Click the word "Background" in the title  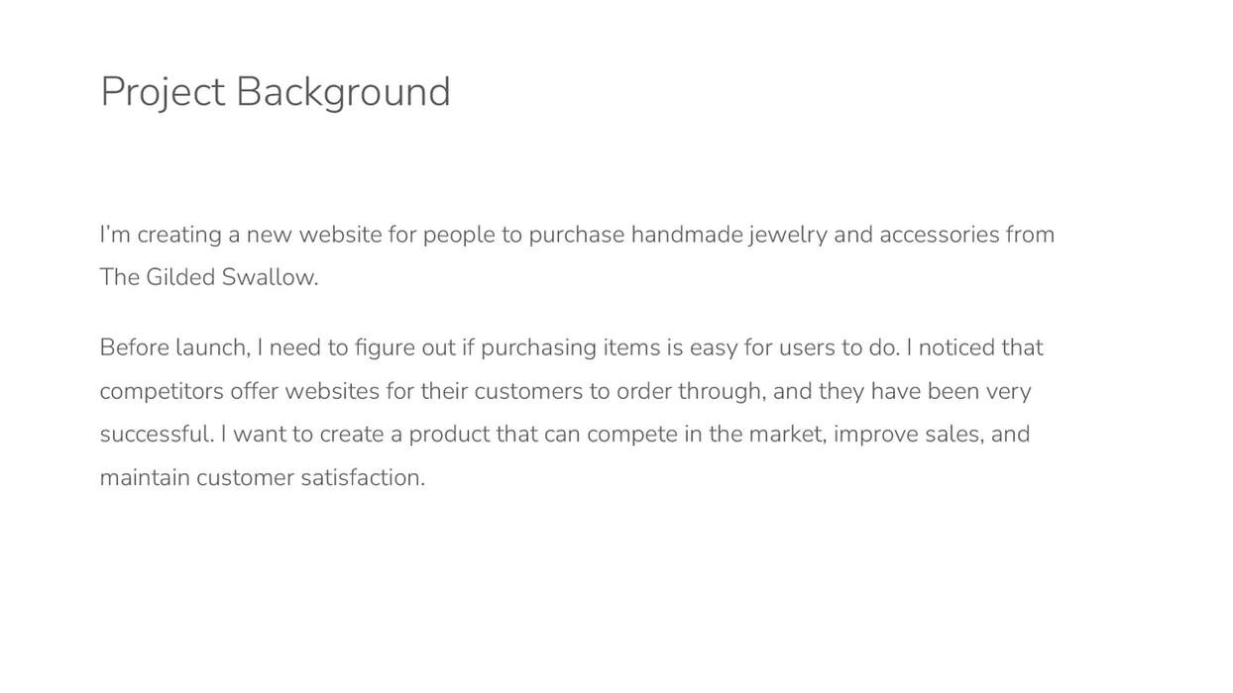(343, 92)
